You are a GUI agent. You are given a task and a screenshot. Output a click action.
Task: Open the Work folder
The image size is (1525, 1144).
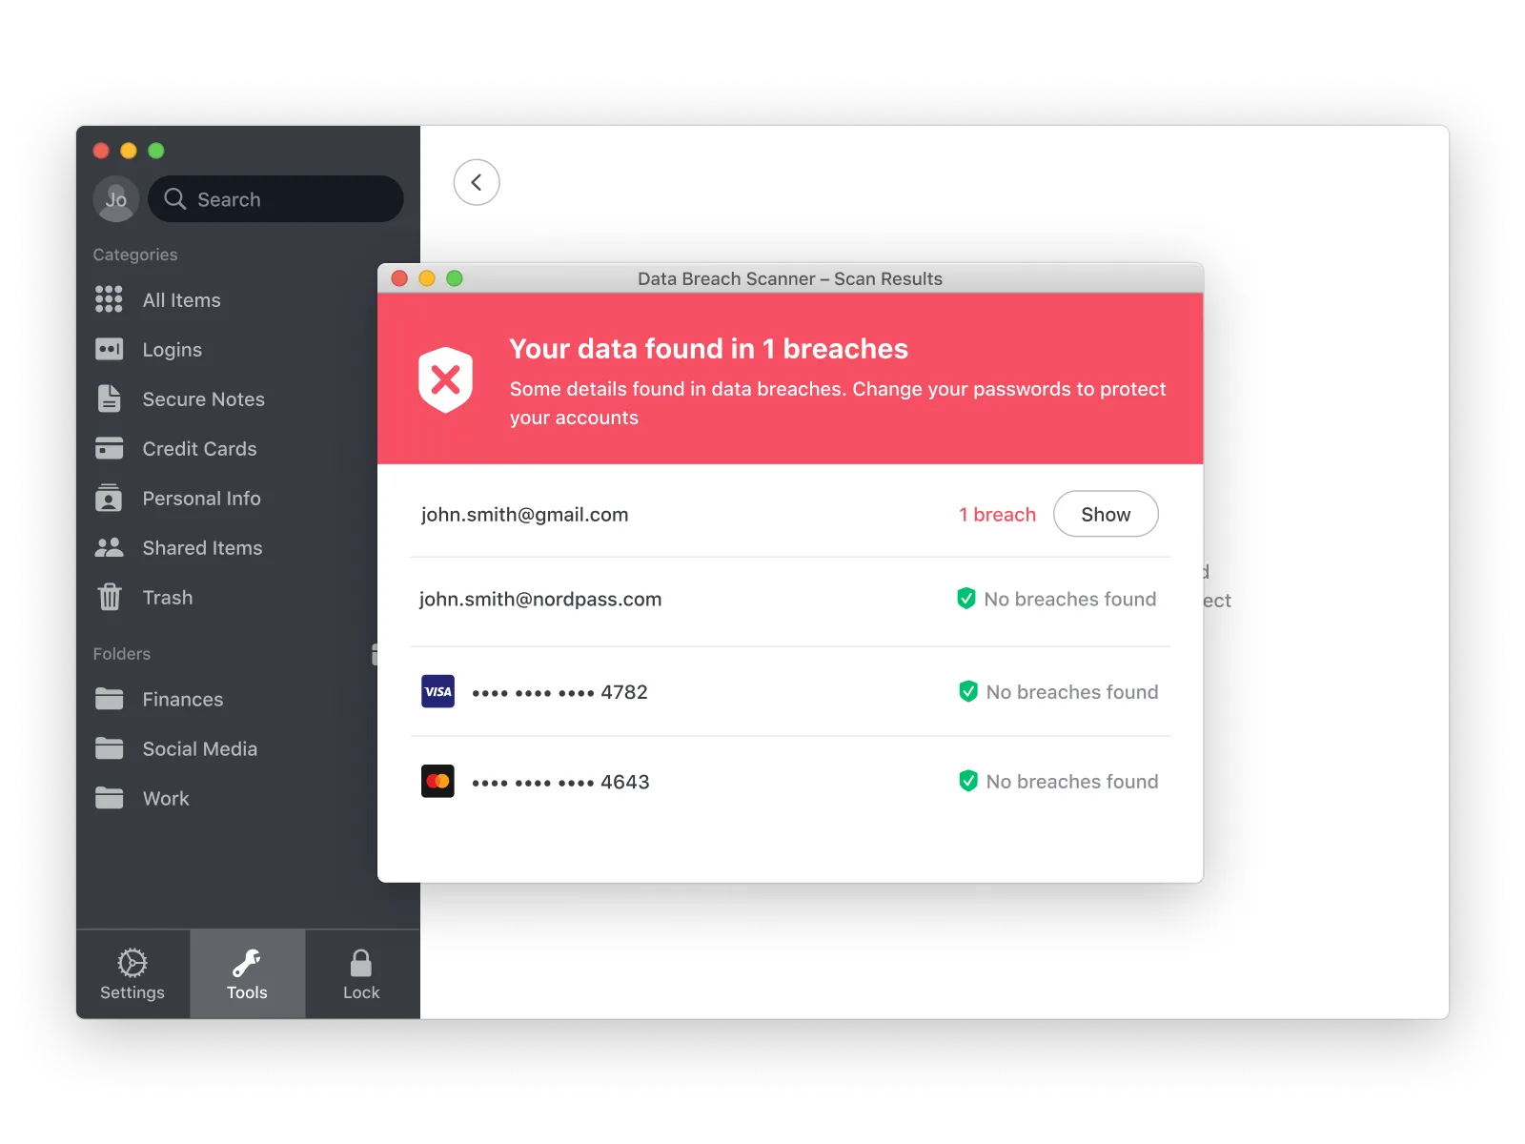166,798
